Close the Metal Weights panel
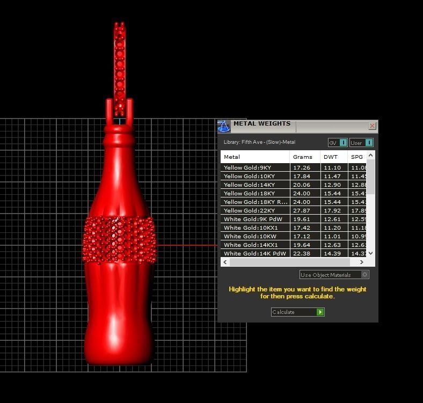Screen dimensions: 423x403 click(373, 126)
